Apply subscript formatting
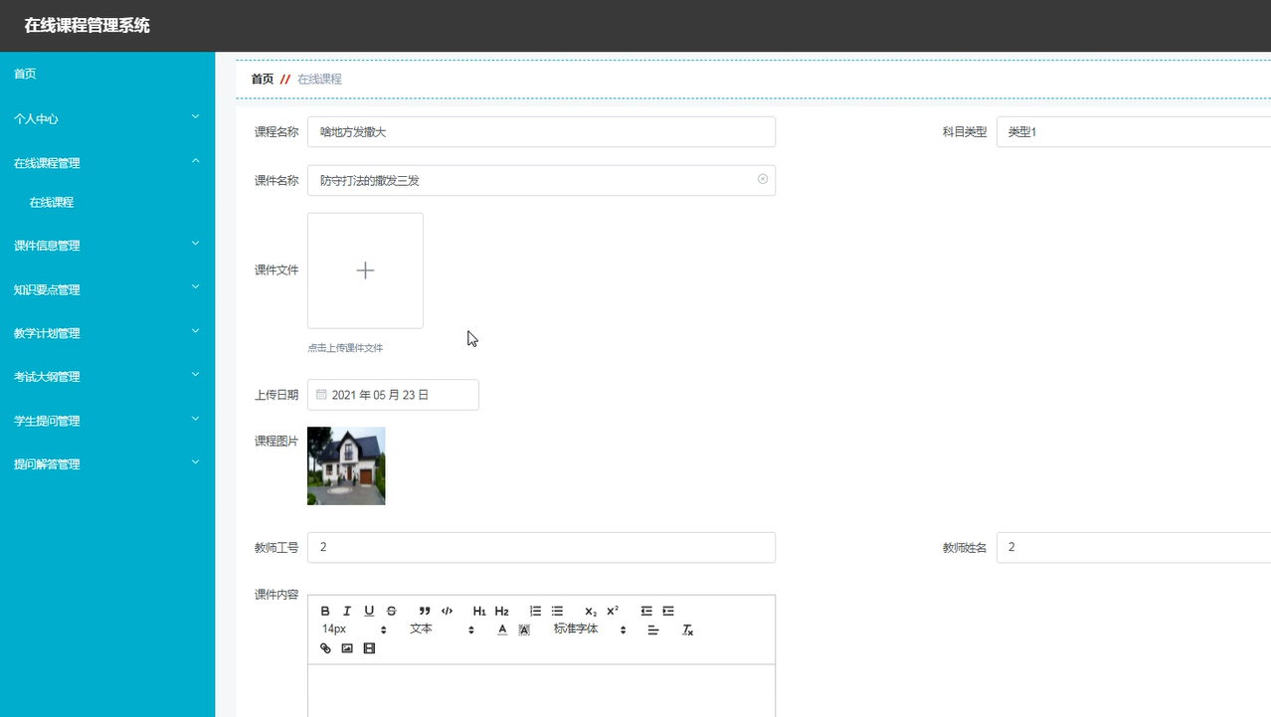 pos(591,611)
